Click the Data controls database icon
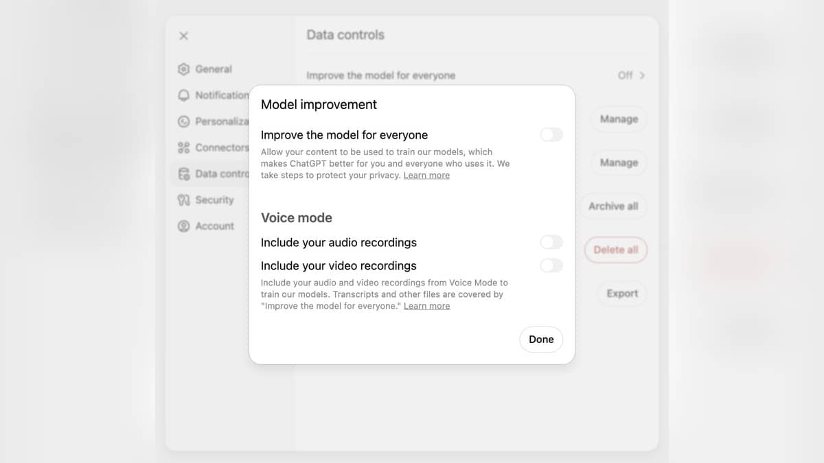 [183, 174]
